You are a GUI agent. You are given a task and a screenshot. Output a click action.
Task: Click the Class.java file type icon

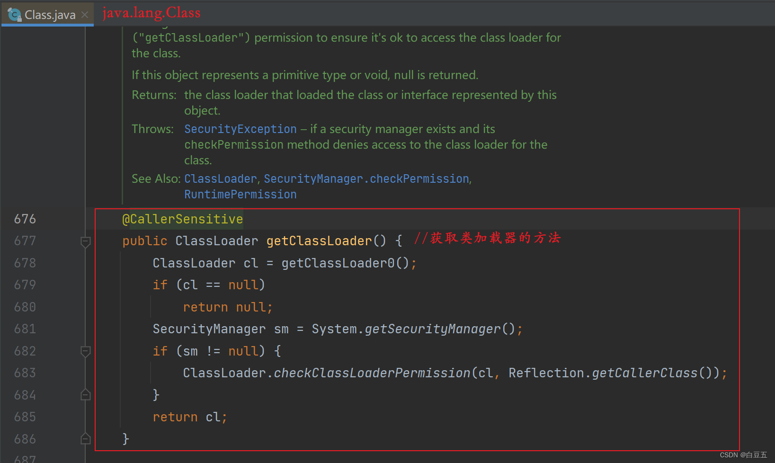(14, 15)
